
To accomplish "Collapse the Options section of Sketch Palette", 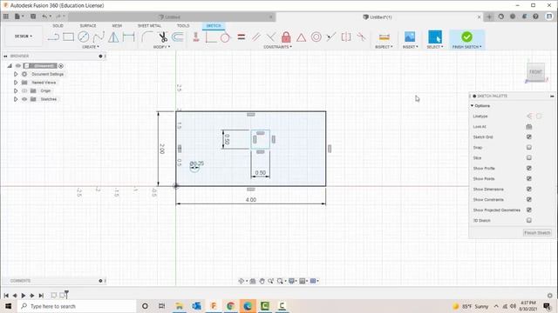I will 473,106.
